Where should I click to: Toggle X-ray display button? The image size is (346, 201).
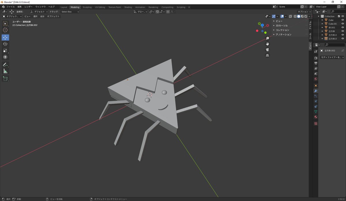[x=290, y=16]
